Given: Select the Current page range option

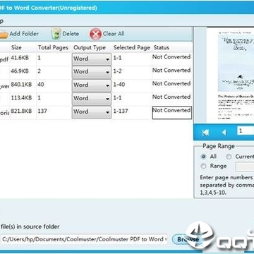Looking at the screenshot, I should click(229, 157).
